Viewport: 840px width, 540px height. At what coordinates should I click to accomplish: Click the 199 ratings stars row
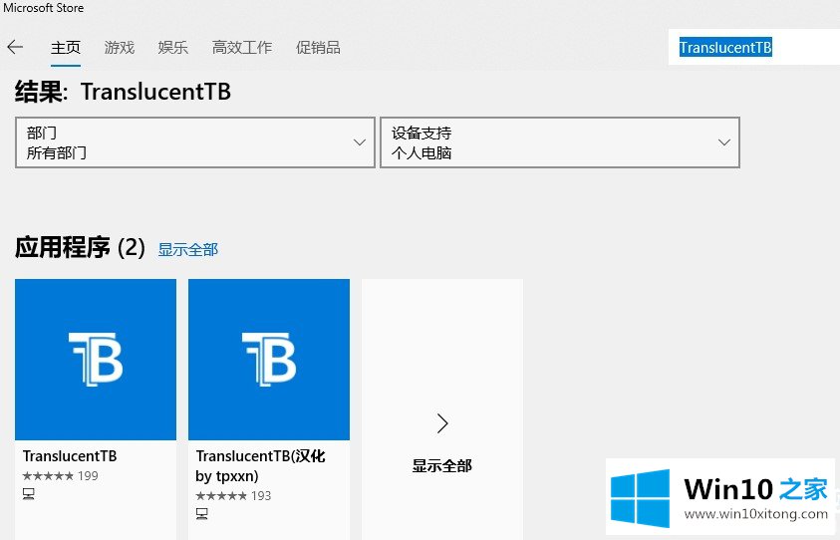61,475
